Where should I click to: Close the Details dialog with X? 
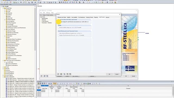coord(120,14)
